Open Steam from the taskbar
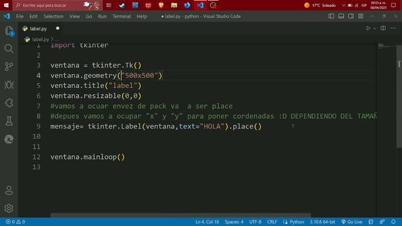The image size is (402, 226). [122, 5]
